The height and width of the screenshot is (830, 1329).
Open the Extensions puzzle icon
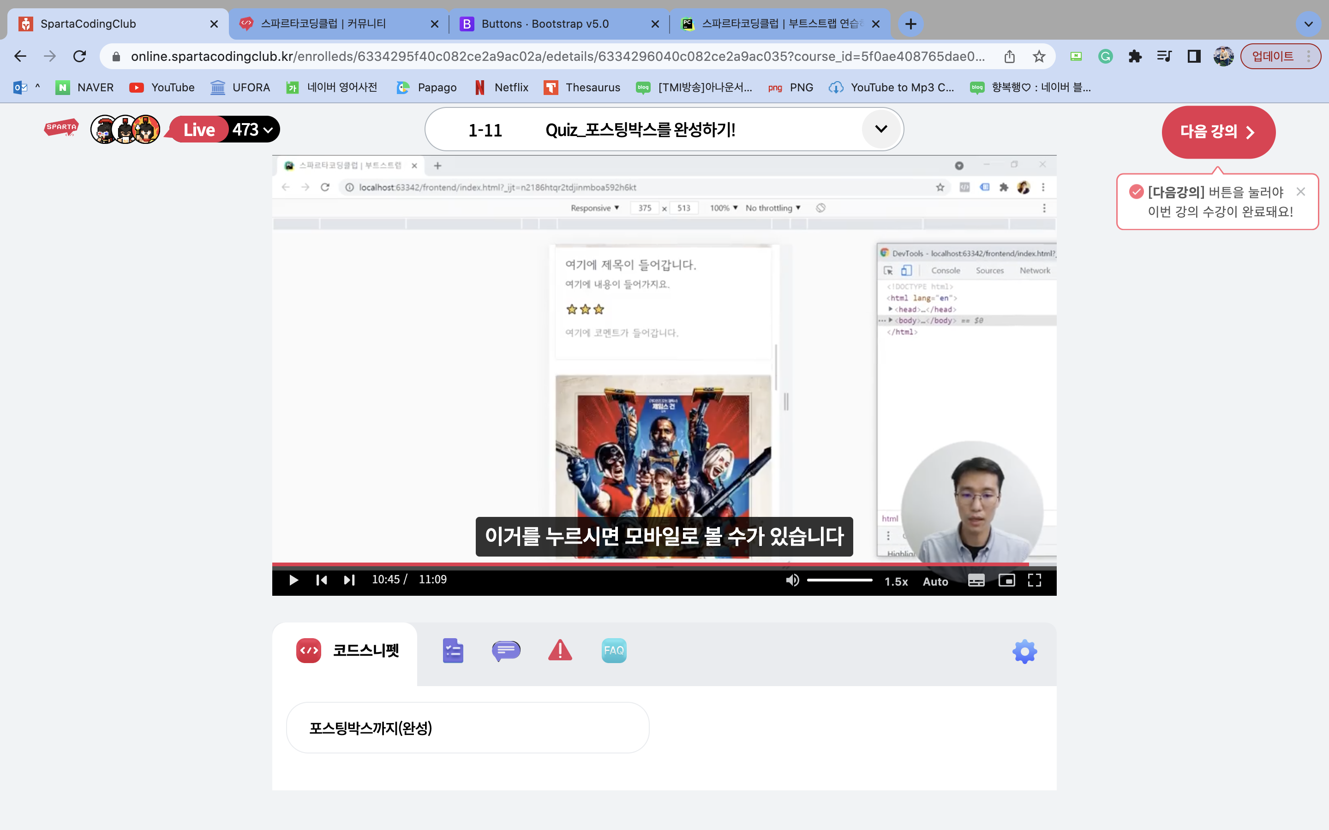(x=1135, y=56)
